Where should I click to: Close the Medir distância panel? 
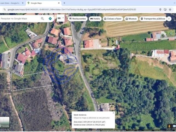click(113, 113)
